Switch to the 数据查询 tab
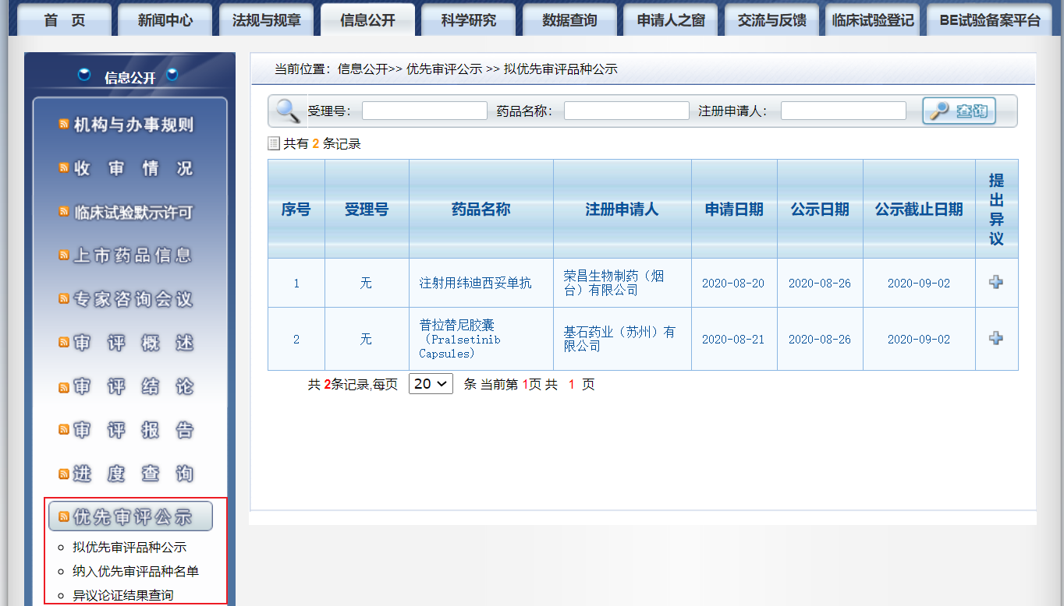 coord(569,18)
